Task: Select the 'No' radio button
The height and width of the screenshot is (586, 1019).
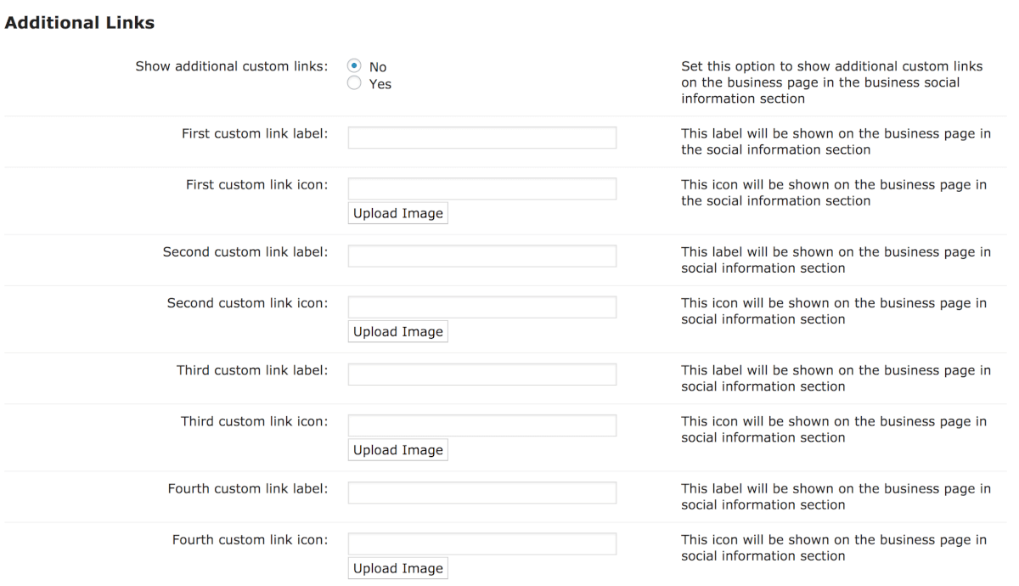Action: [354, 66]
